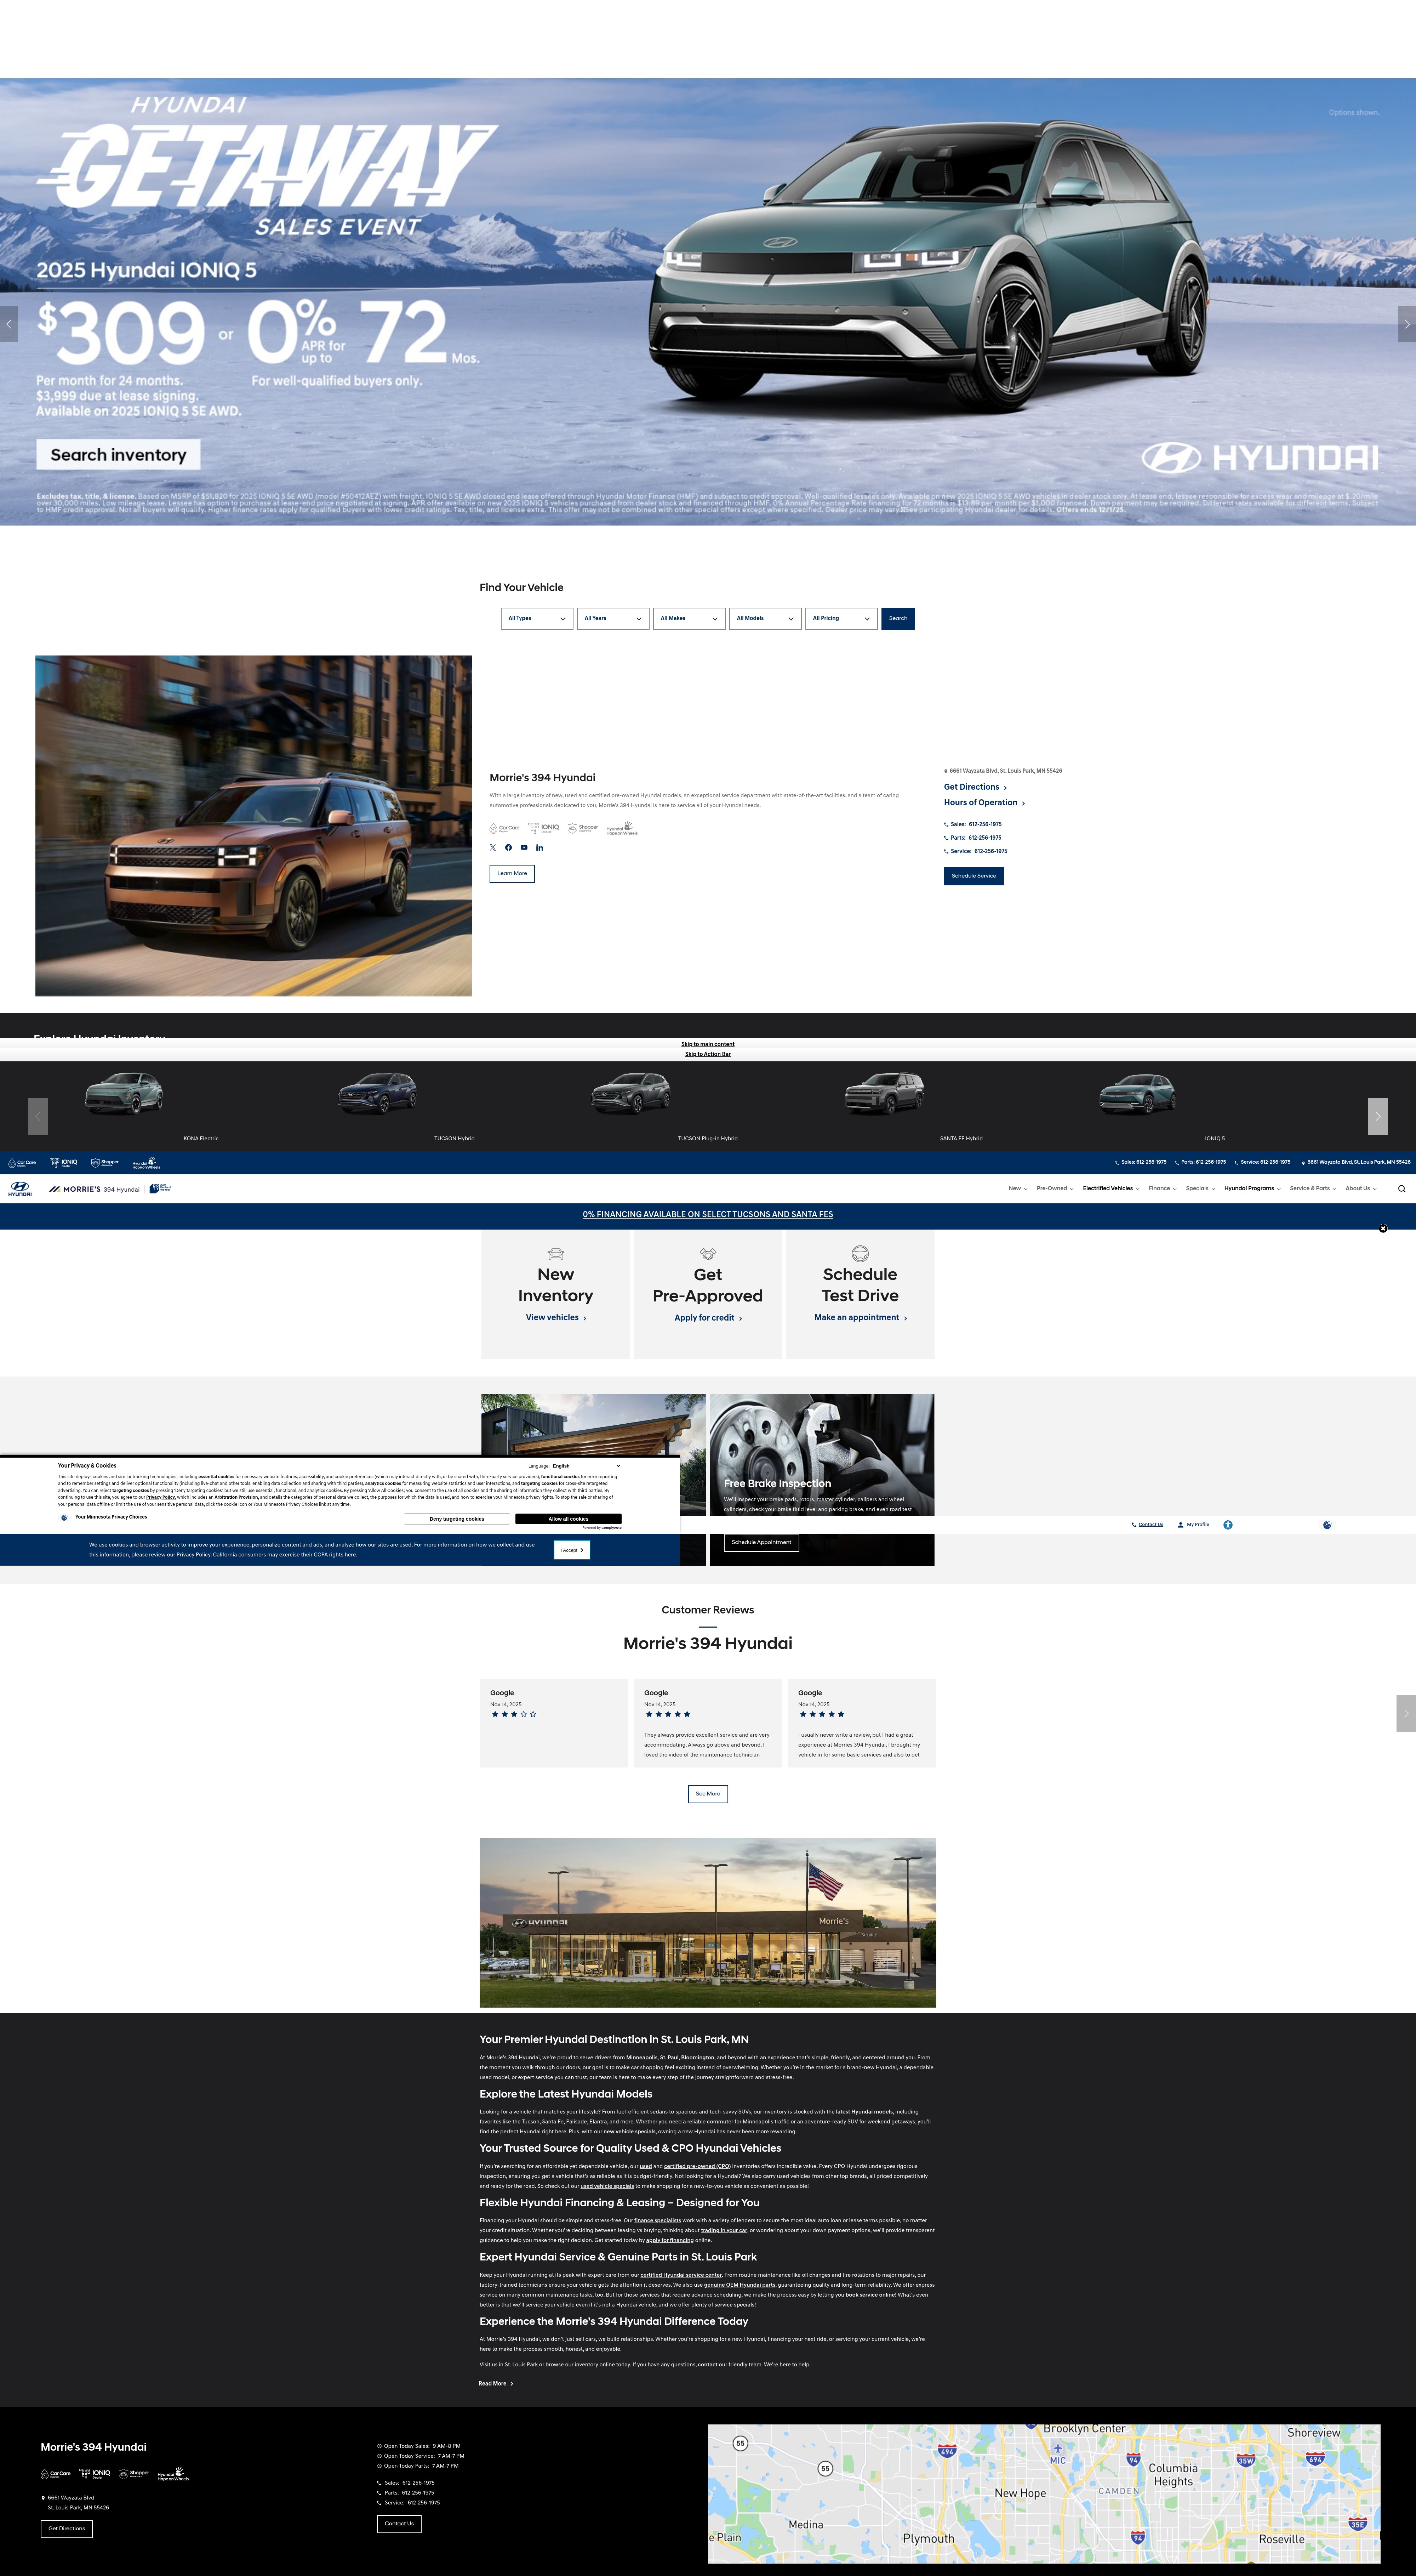Image resolution: width=1416 pixels, height=2576 pixels.
Task: Click the cookie settings icon in action bar
Action: [x=1327, y=1525]
